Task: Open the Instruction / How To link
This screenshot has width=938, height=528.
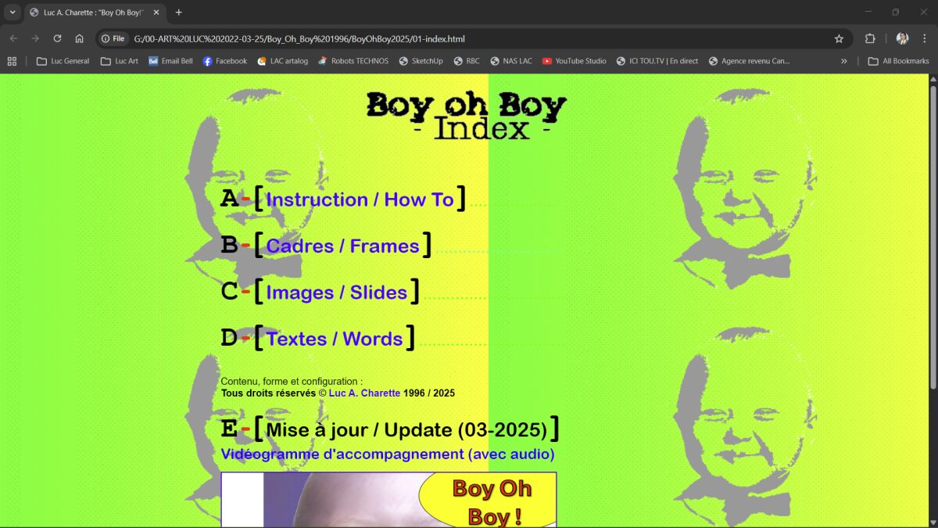Action: [360, 199]
